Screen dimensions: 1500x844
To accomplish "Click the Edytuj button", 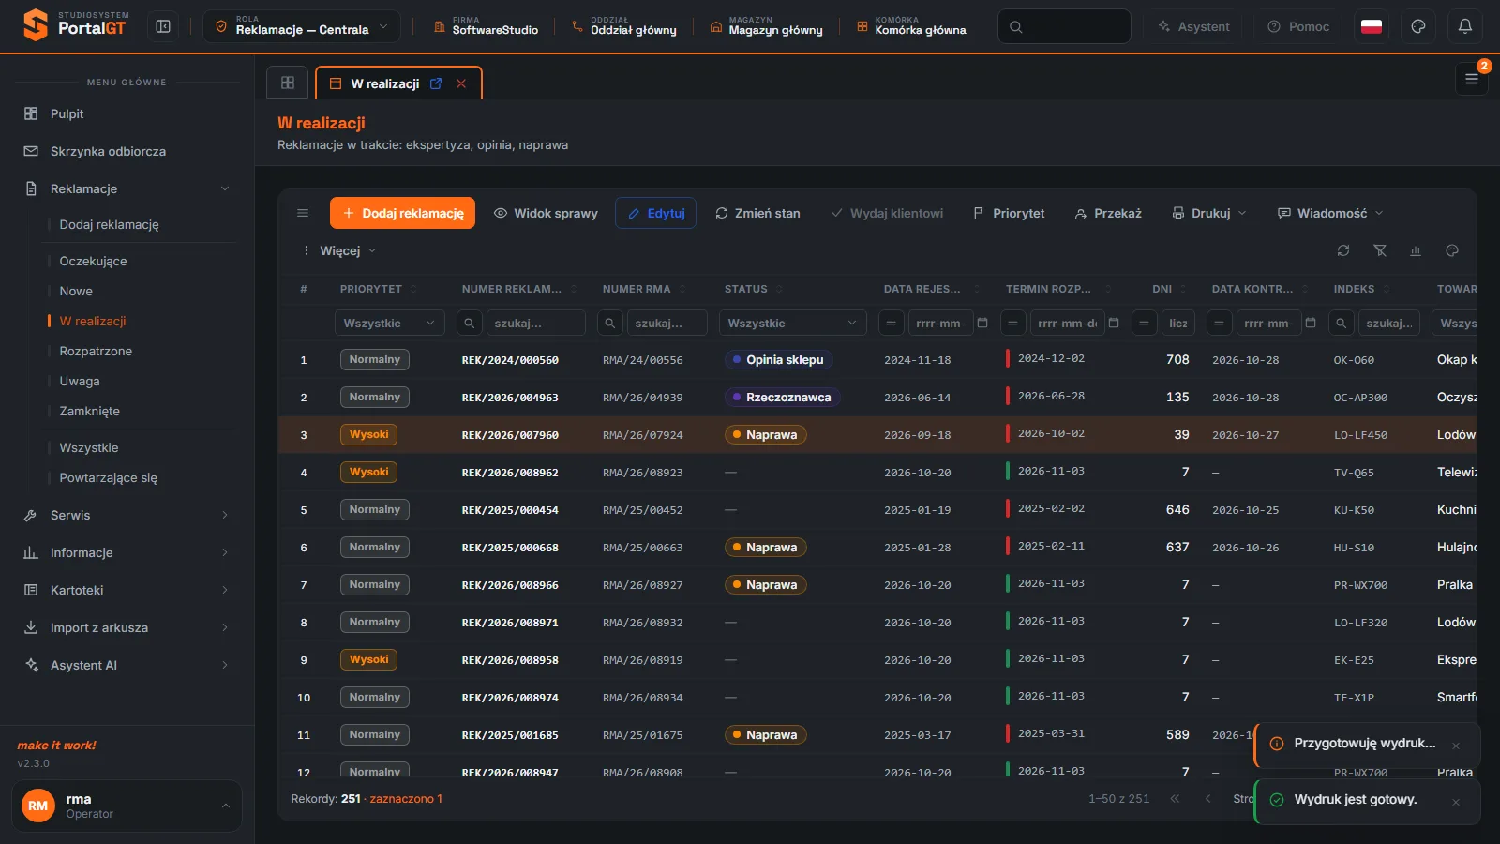I will click(655, 213).
